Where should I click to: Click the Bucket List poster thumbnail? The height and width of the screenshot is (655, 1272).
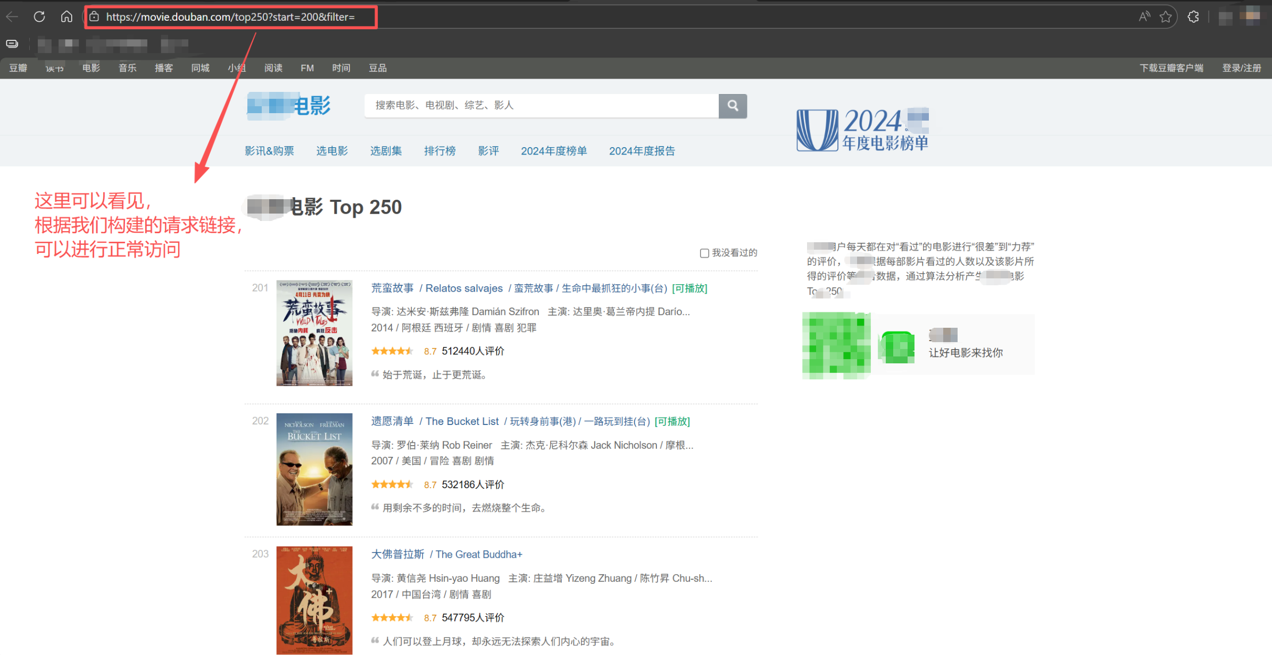[x=314, y=469]
